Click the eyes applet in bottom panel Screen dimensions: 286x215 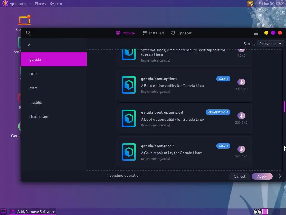point(257,212)
